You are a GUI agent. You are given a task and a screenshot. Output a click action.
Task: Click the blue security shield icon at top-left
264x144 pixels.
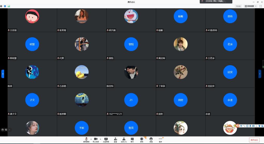(x=5, y=6)
